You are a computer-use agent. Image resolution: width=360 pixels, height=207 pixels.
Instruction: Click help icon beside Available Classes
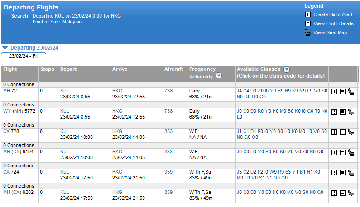pos(286,69)
